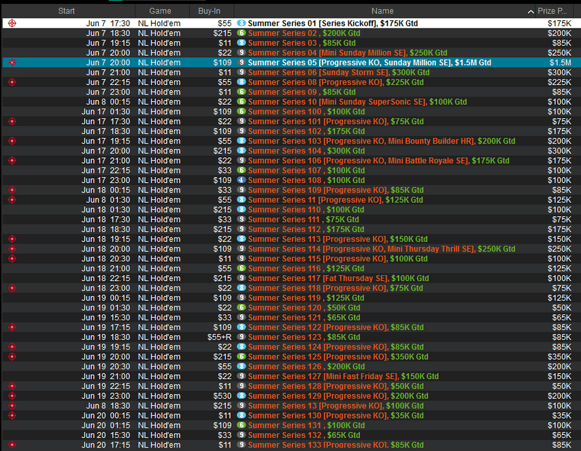Click the target icon for Summer Series 128
This screenshot has height=451, width=581.
[x=12, y=386]
